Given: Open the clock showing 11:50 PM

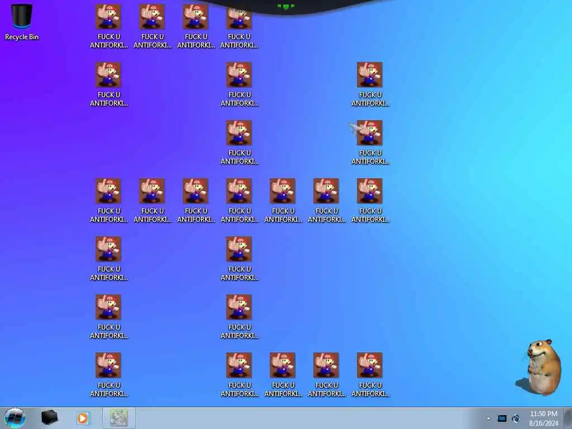Looking at the screenshot, I should click(544, 418).
